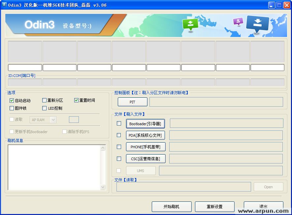Uncheck the 重置时间 reset time option
This screenshot has height=215, width=292.
click(76, 100)
